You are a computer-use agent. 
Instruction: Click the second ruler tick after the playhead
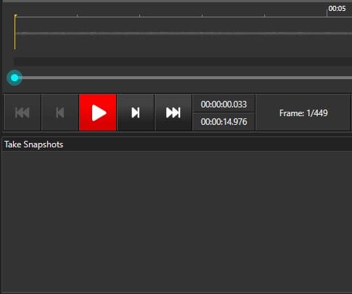pyautogui.click(x=139, y=15)
